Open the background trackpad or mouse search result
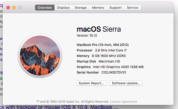 59,107
